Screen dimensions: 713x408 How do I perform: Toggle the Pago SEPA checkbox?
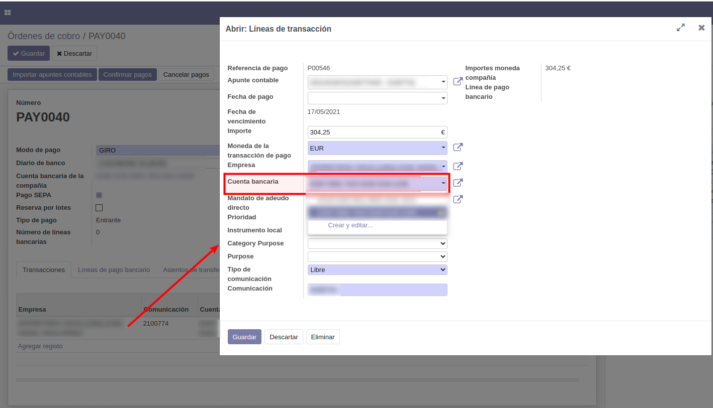[x=99, y=195]
